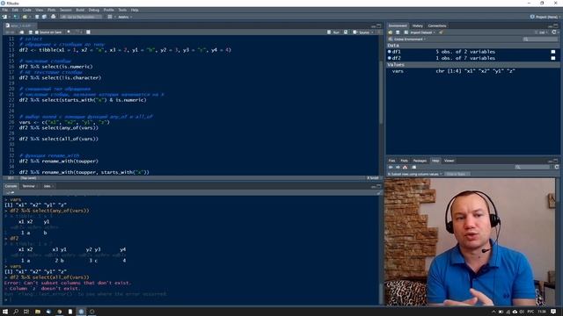View df1 in data viewer via grid icon
563x316 pixels.
click(x=553, y=52)
